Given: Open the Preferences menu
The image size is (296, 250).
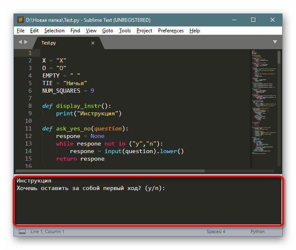Looking at the screenshot, I should 171,31.
